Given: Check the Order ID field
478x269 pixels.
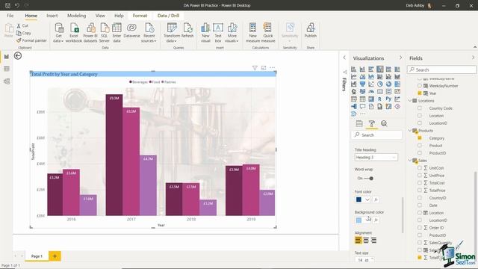Looking at the screenshot, I should click(x=420, y=227).
